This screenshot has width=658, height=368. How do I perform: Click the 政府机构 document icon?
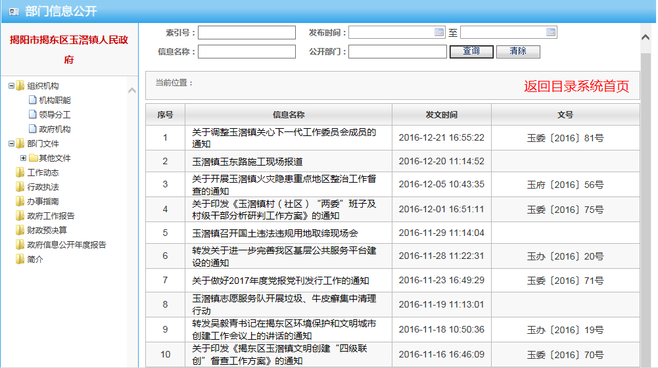point(32,129)
